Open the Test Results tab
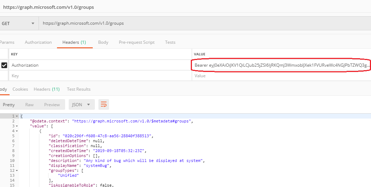 [x=79, y=89]
